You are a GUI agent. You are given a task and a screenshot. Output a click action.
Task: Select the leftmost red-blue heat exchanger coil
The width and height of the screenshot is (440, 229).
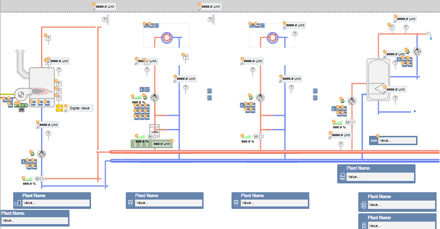click(167, 38)
